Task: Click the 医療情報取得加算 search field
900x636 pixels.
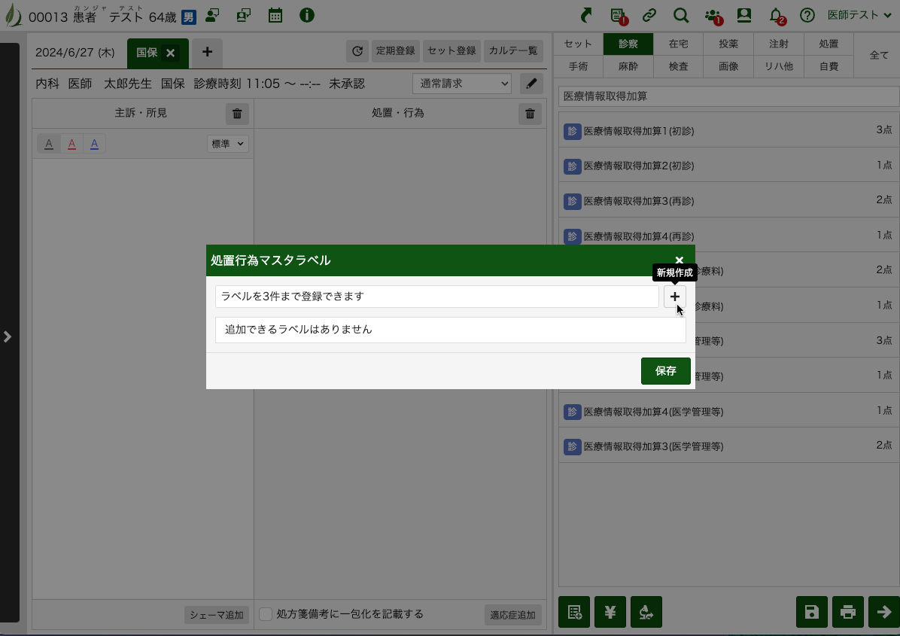Action: pos(729,96)
